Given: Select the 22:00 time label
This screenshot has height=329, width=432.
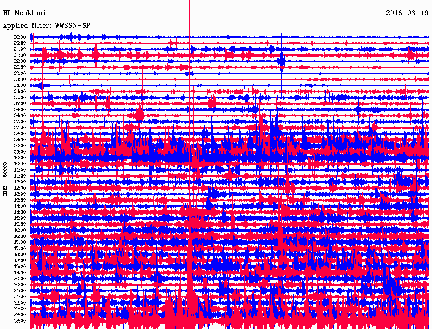Looking at the screenshot, I should 20,302.
